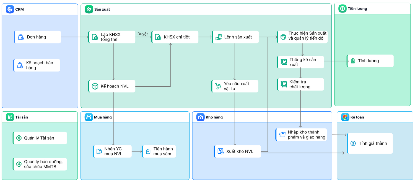Image resolution: width=415 pixels, height=183 pixels.
Task: Click the Lệnh sản xuất node
Action: 235,37
